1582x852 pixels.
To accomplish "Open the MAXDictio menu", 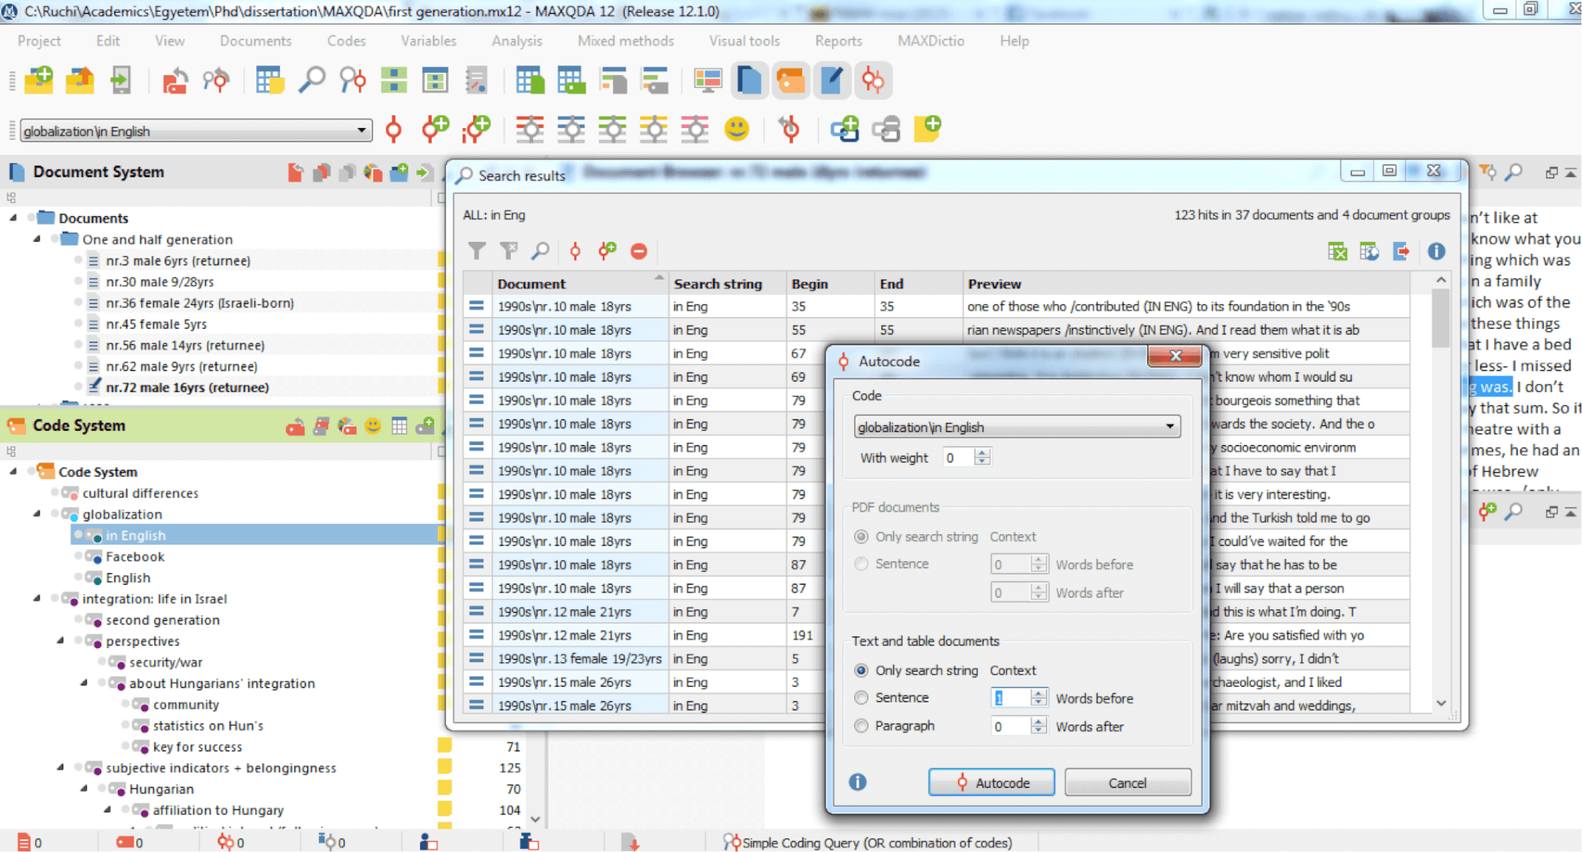I will 930,41.
